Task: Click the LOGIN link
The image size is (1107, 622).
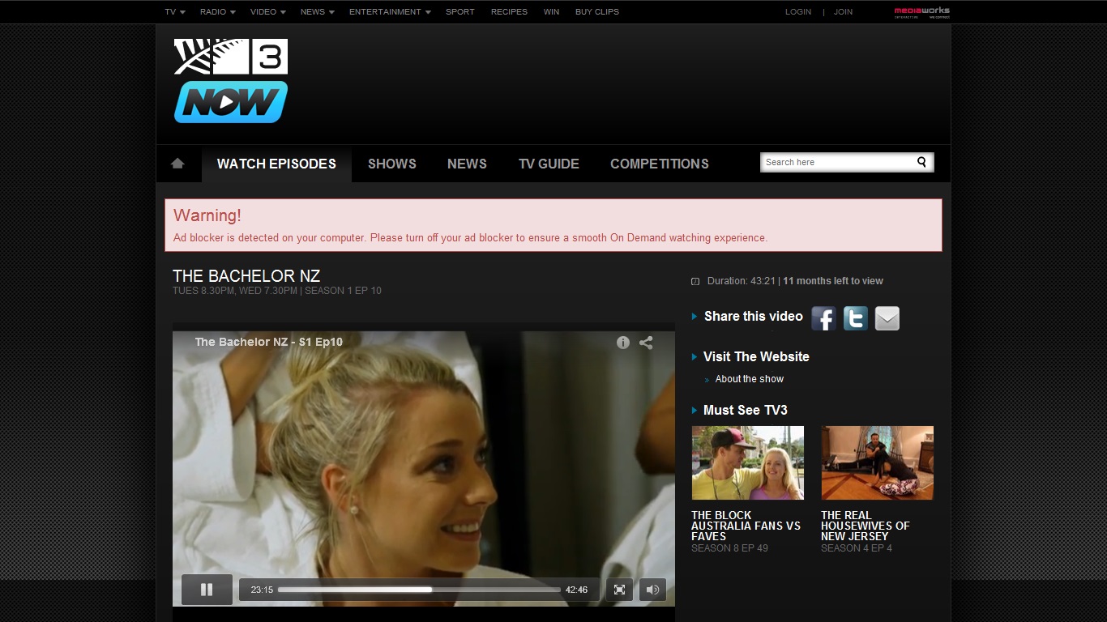Action: [x=798, y=12]
